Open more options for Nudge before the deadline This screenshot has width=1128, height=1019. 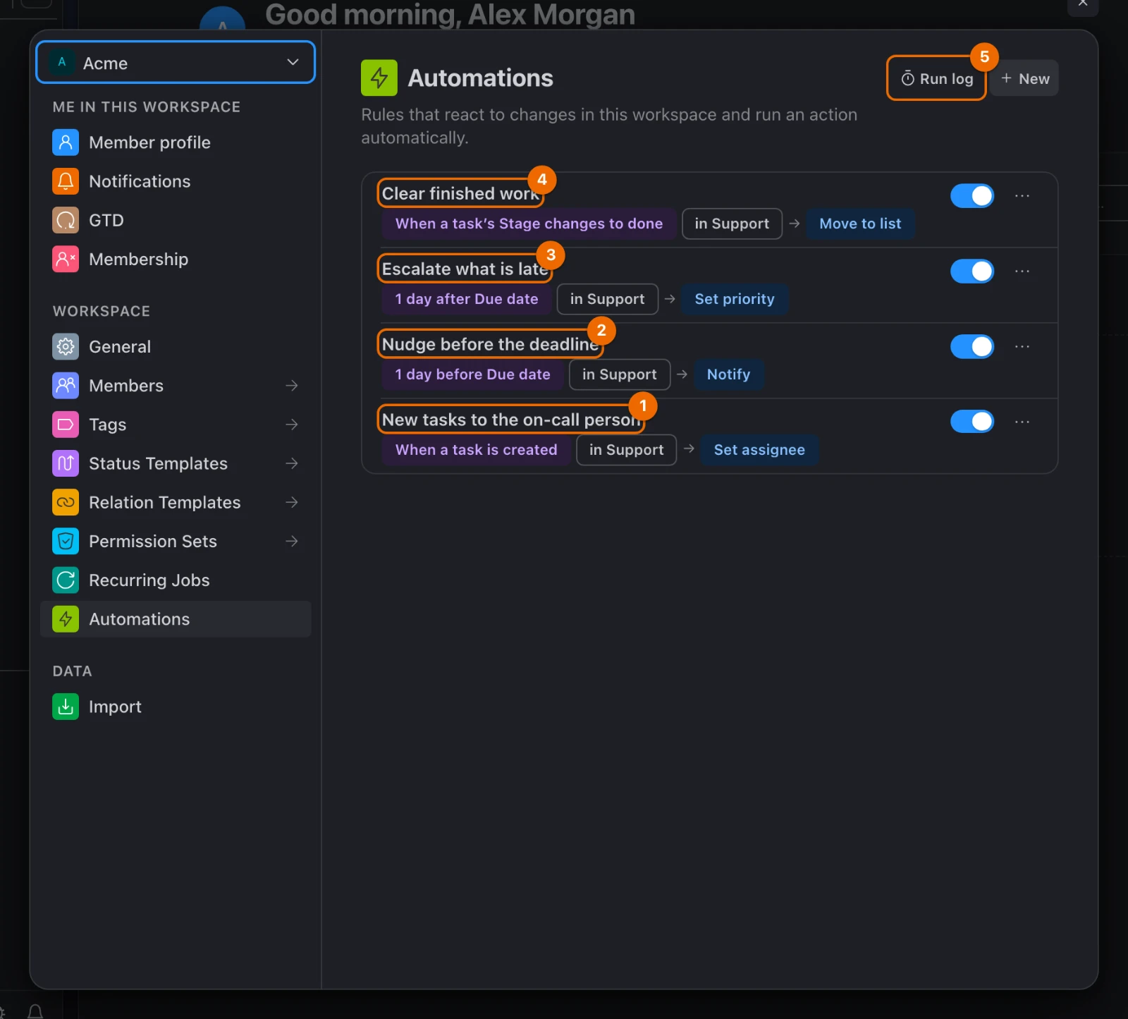pyautogui.click(x=1022, y=346)
